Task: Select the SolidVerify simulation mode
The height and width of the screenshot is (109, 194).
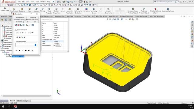Action: coord(33,18)
